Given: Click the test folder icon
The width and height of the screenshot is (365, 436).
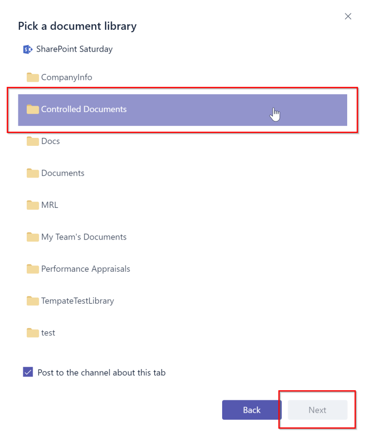Looking at the screenshot, I should pyautogui.click(x=33, y=333).
